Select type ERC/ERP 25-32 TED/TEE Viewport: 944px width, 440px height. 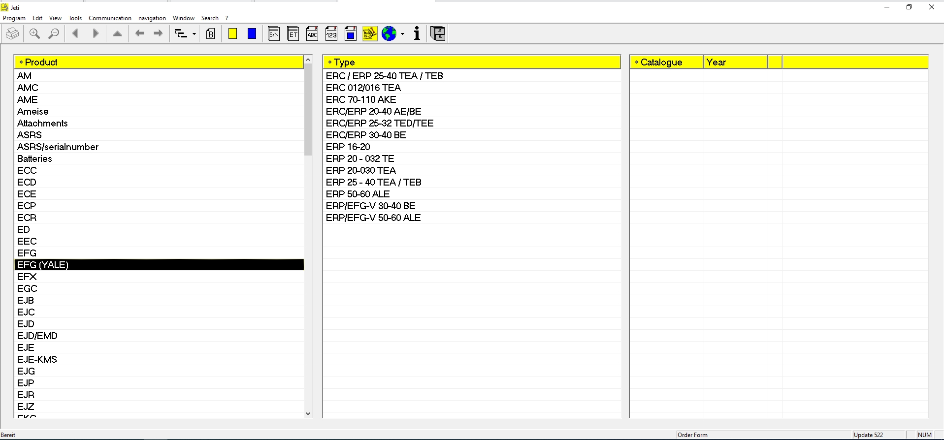point(472,123)
